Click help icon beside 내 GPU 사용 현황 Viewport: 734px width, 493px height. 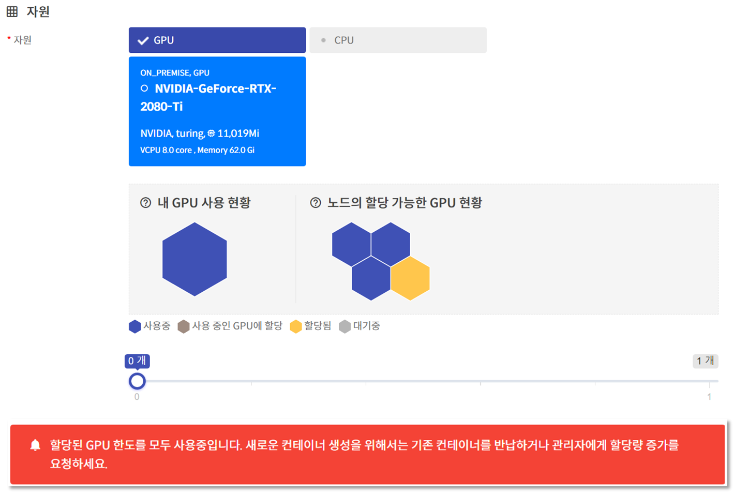pyautogui.click(x=146, y=203)
